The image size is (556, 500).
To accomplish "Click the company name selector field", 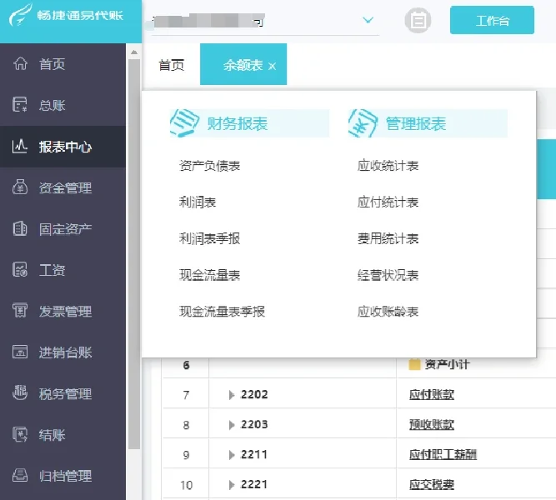I will (265, 22).
